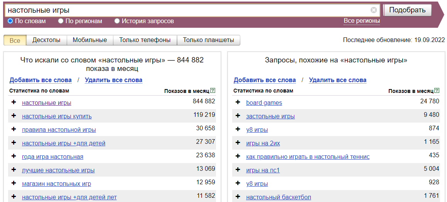This screenshot has height=202, width=447.
Task: Open the 'настольные игры +для детей' link
Action: 64,143
